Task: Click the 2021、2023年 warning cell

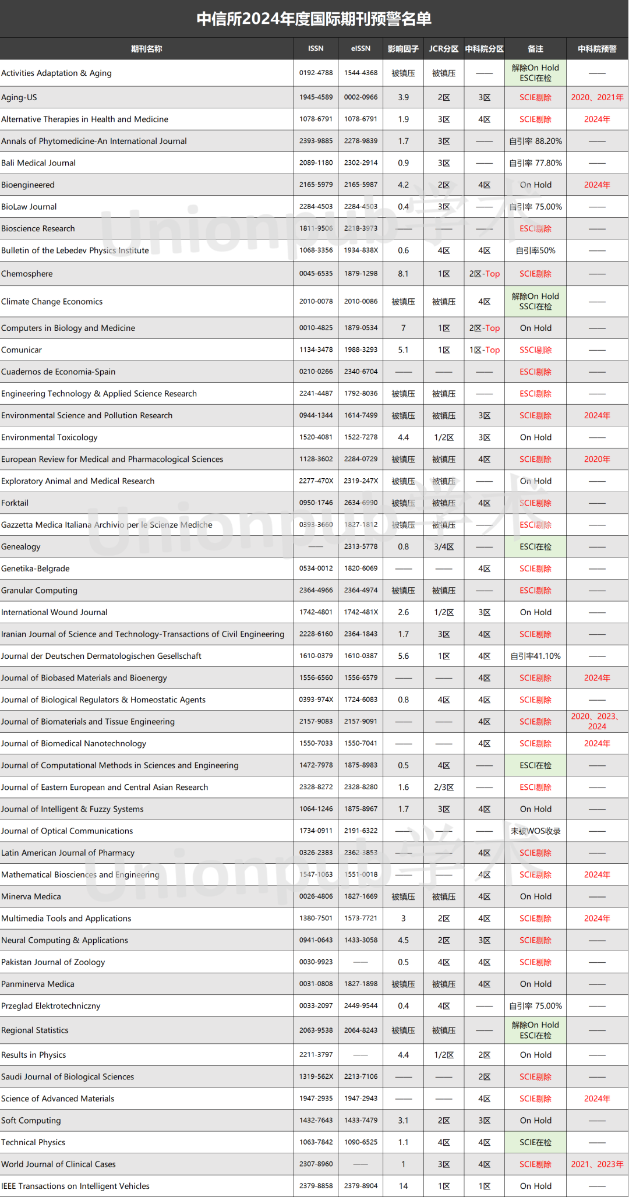Action: point(597,1164)
